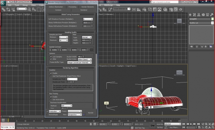Click the Pin Stack icon below modifier stack
This screenshot has width=215, height=130.
pos(191,47)
